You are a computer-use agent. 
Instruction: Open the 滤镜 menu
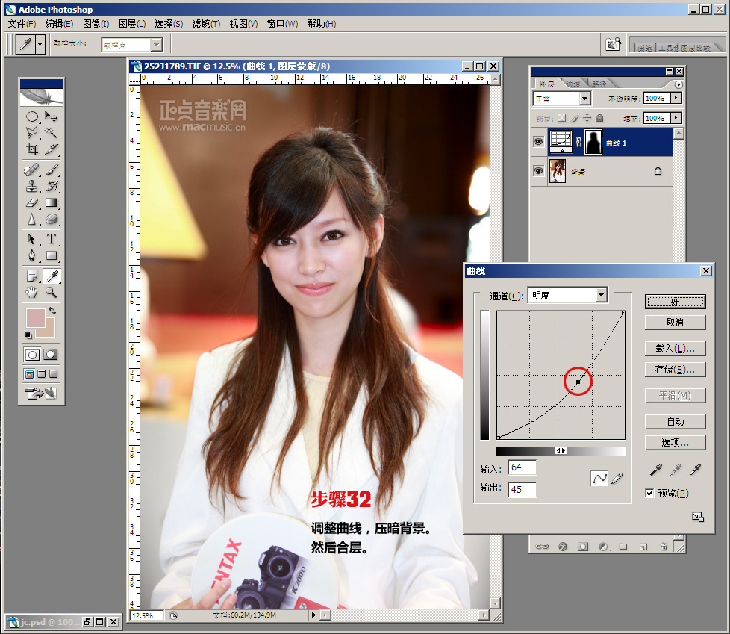(x=206, y=24)
